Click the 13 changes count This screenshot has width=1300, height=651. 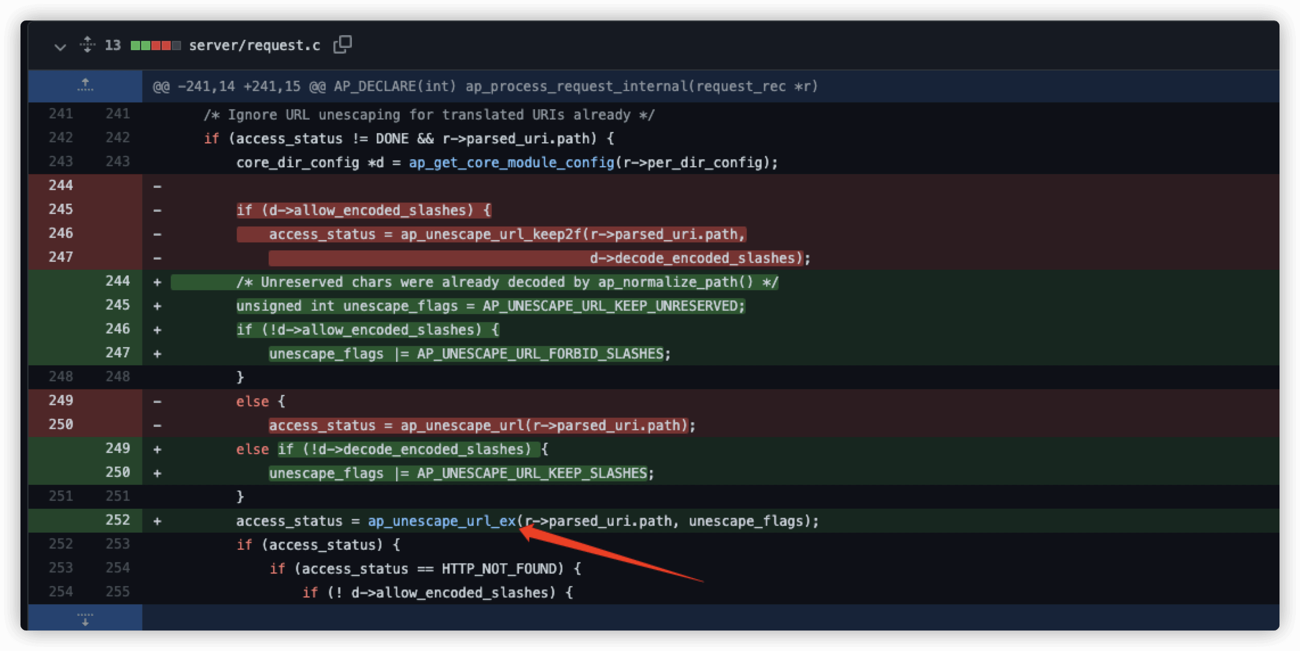[x=113, y=46]
